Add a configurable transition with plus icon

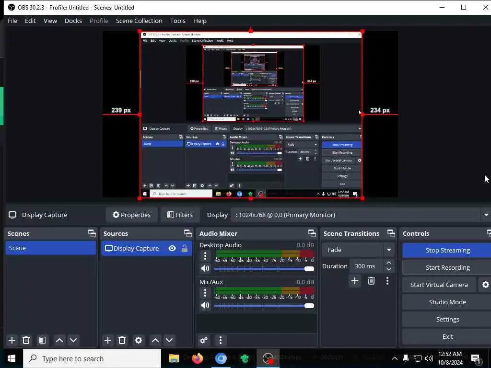point(355,281)
